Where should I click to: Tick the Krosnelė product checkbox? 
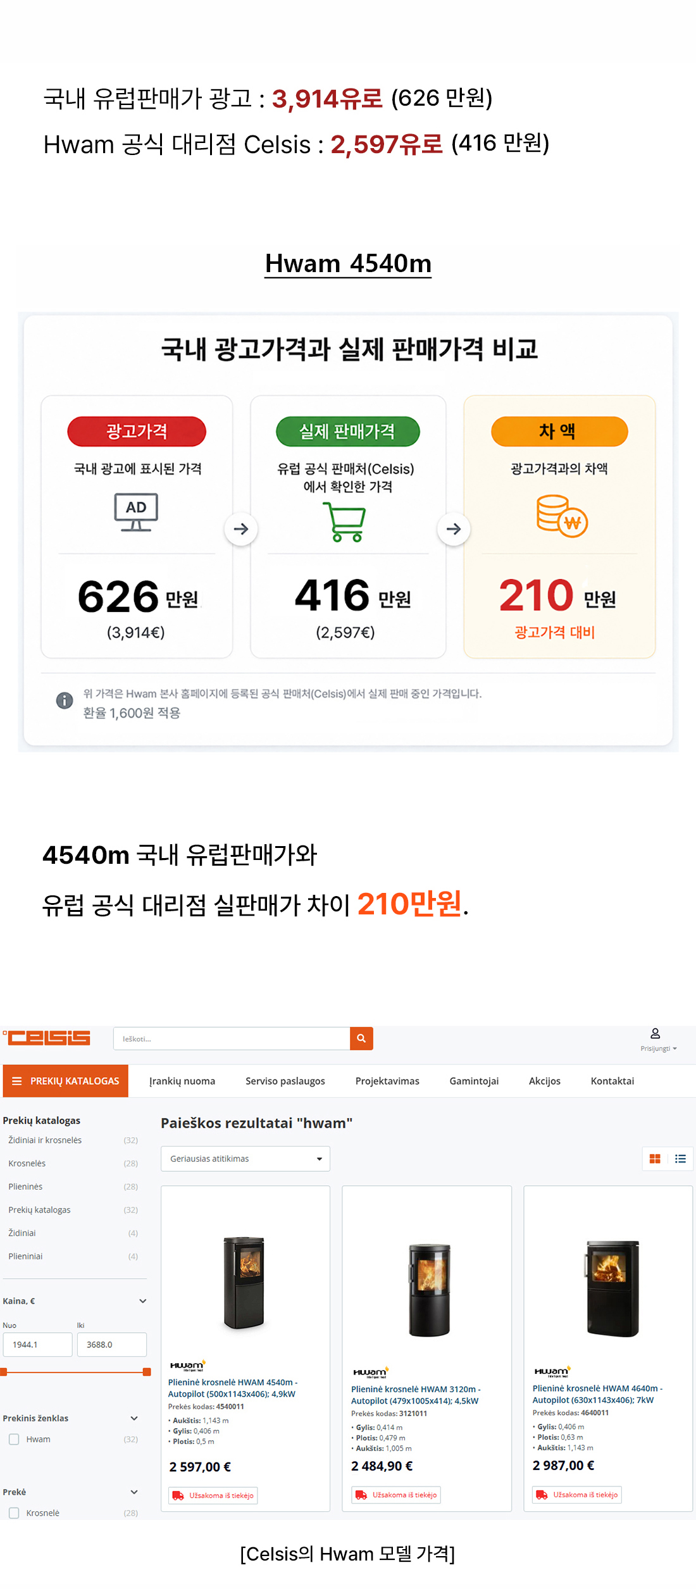click(14, 1512)
